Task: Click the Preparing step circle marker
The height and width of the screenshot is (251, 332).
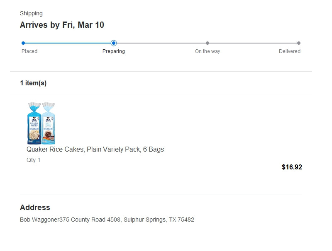Action: click(x=114, y=43)
